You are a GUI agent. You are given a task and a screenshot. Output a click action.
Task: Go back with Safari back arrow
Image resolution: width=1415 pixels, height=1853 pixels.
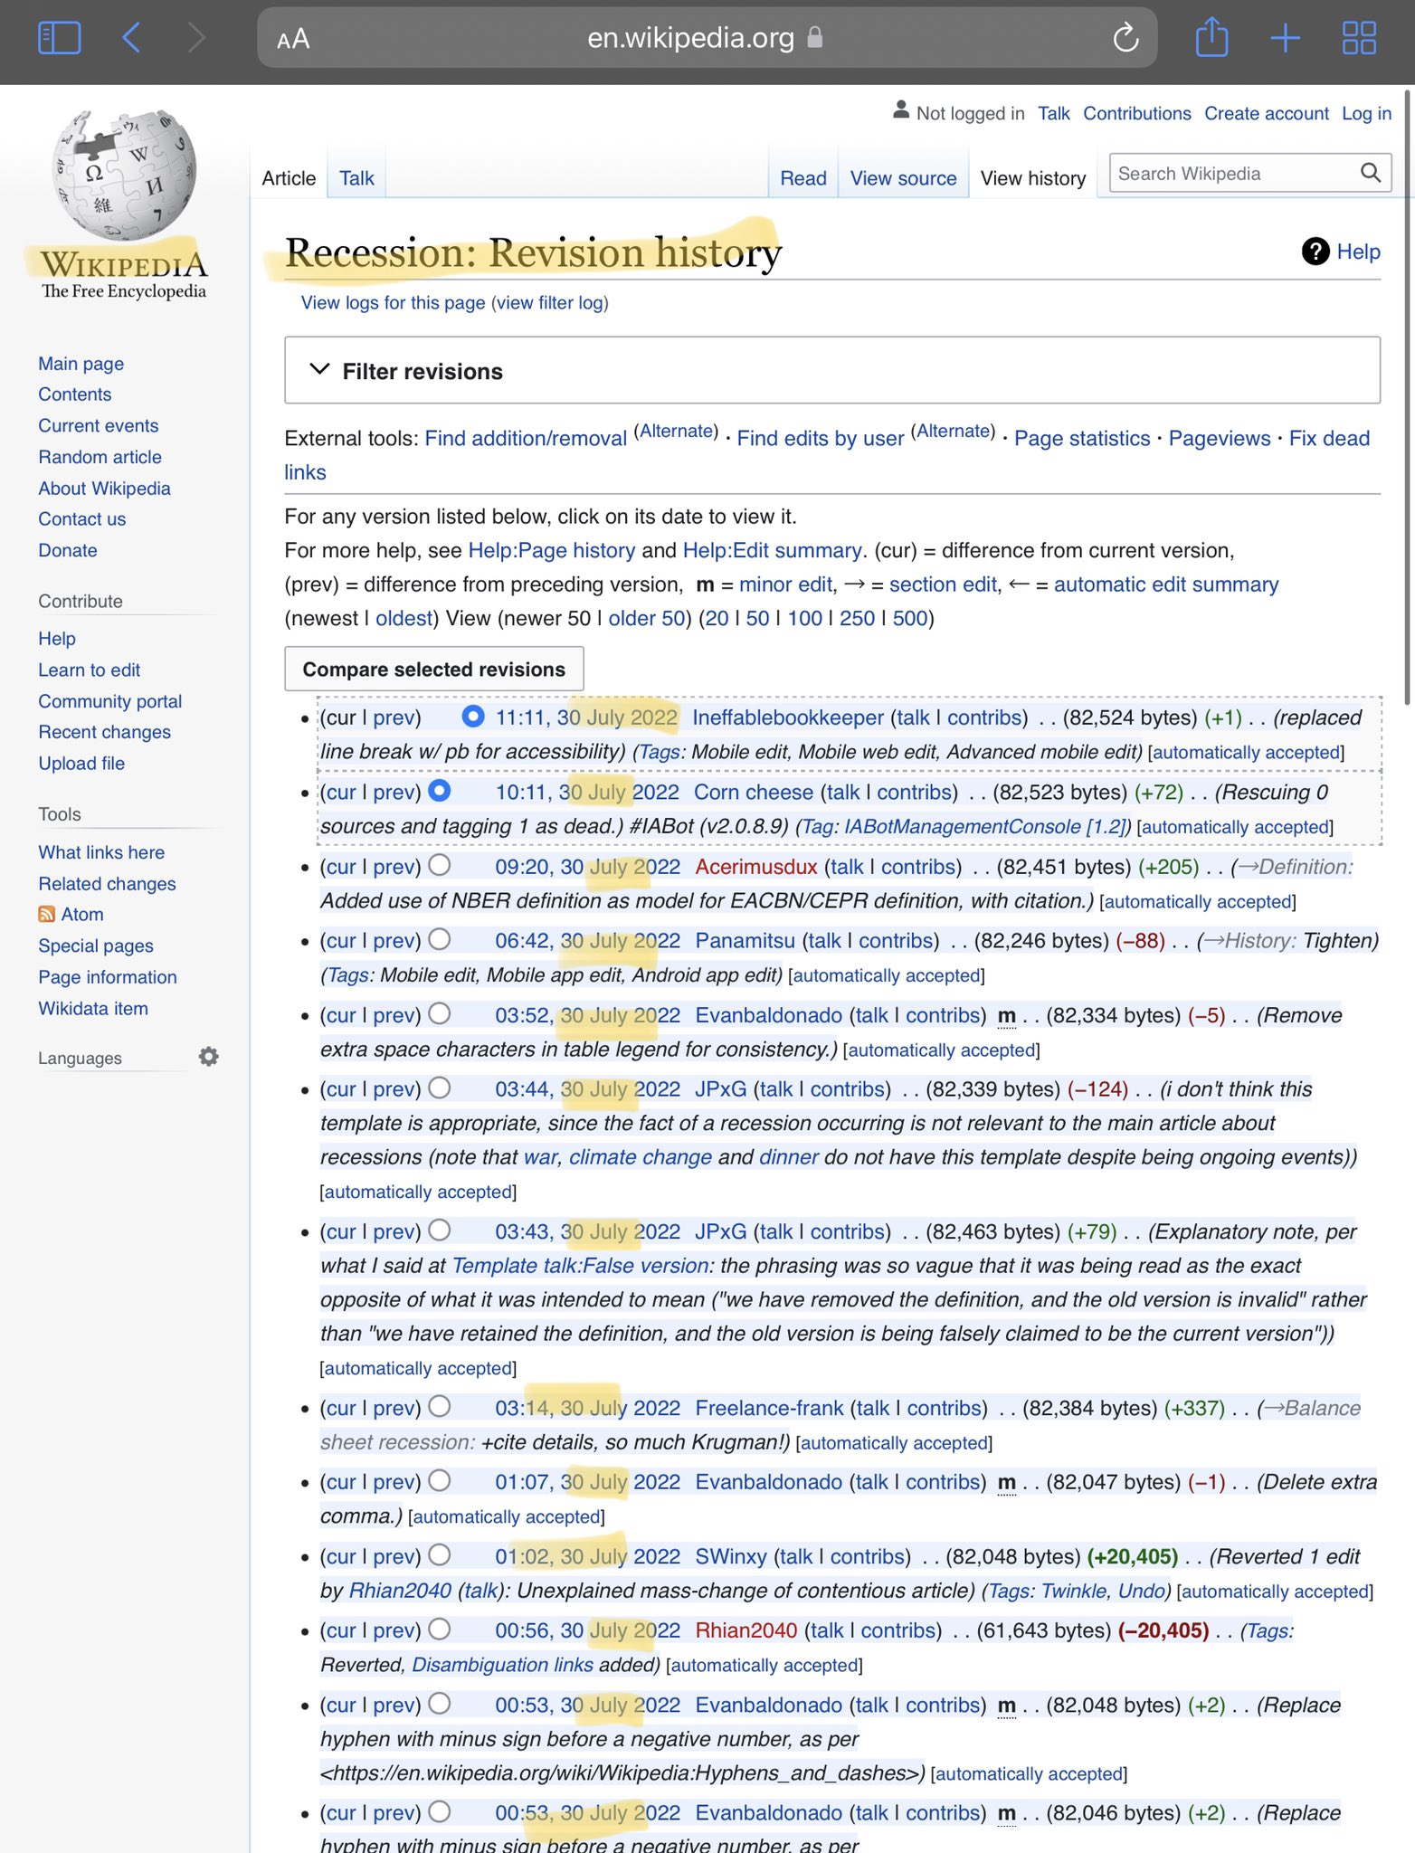(131, 38)
